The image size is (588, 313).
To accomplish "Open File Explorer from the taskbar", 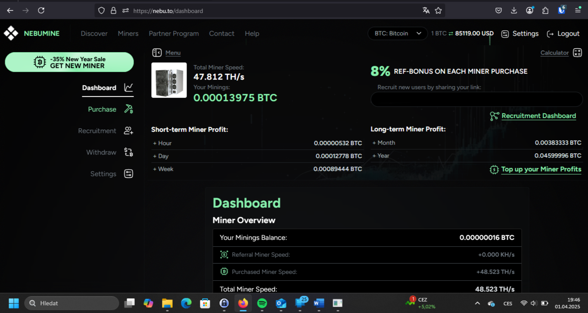I will click(x=167, y=303).
